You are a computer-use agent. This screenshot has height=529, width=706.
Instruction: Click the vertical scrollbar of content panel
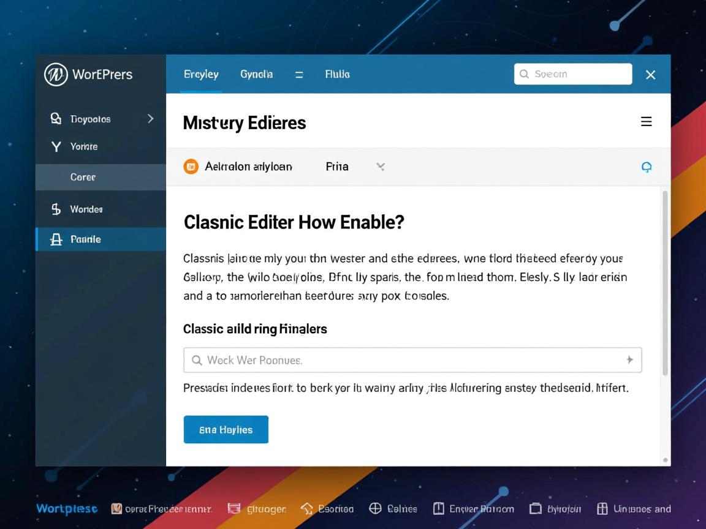[665, 282]
